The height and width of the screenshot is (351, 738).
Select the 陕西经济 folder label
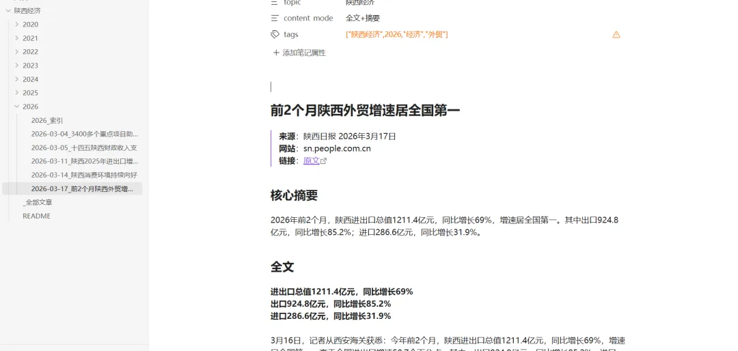pos(27,10)
